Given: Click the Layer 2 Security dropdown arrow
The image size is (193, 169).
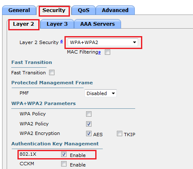Looking at the screenshot, I should coord(134,42).
